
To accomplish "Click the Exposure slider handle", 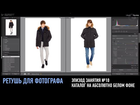I will pyautogui.click(x=126, y=48).
